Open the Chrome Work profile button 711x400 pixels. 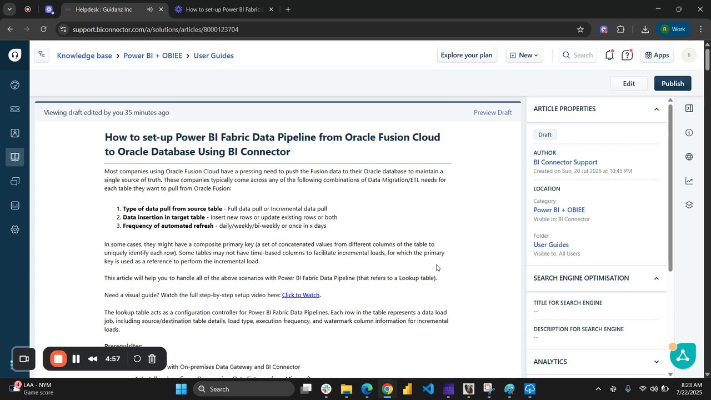click(673, 29)
